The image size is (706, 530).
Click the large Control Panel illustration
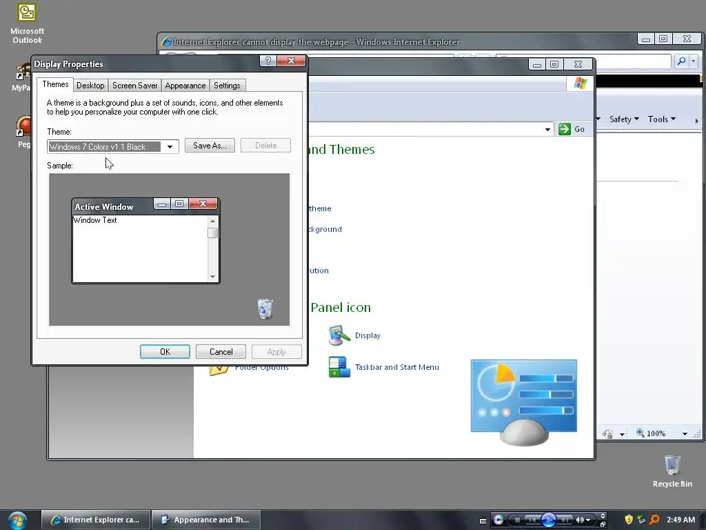tap(524, 402)
